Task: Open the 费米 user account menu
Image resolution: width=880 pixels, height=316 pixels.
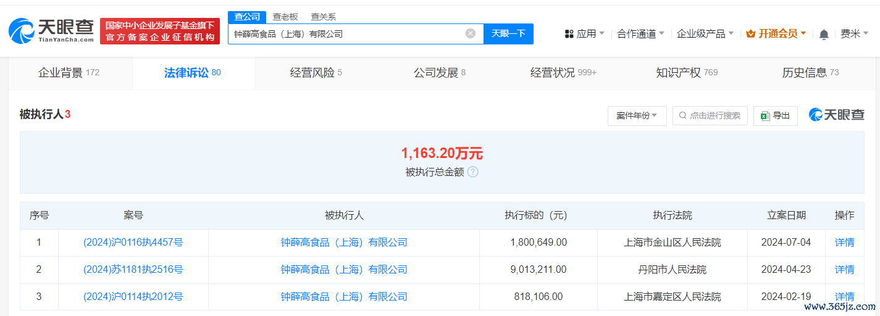Action: (x=855, y=34)
